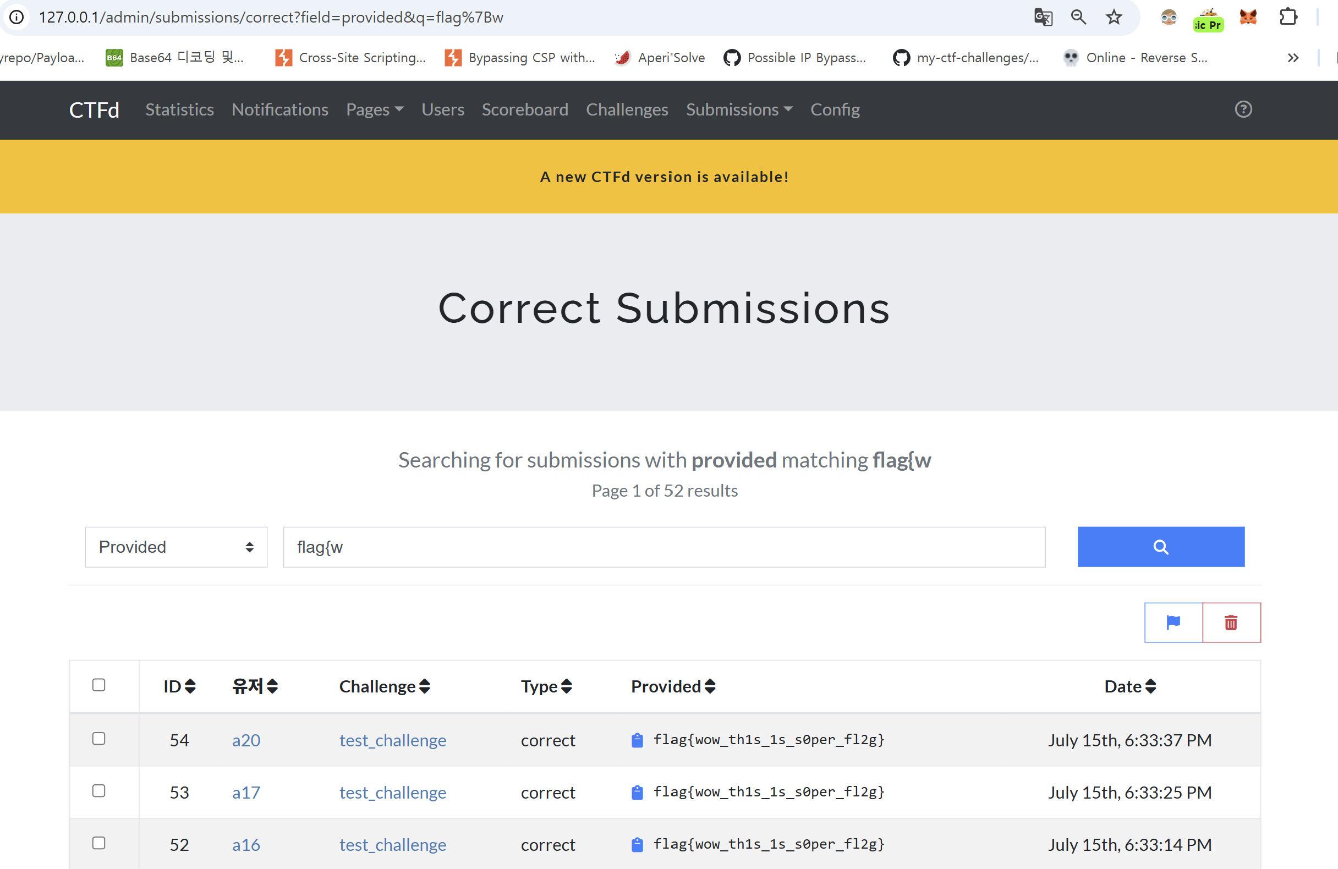Image resolution: width=1338 pixels, height=869 pixels.
Task: Open the Possible IP Bypass bookmark
Action: (795, 57)
